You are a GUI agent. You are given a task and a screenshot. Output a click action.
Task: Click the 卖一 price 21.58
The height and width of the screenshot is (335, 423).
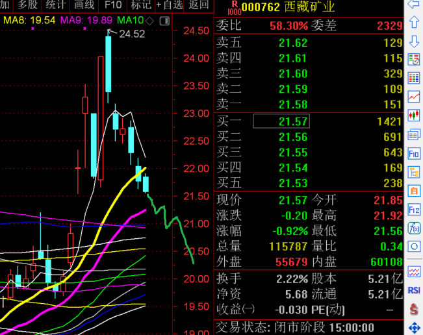pos(293,105)
